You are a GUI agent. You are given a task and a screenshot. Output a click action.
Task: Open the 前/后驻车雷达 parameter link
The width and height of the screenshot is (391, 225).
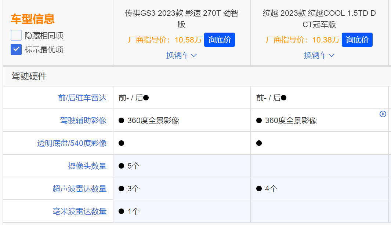click(x=82, y=98)
